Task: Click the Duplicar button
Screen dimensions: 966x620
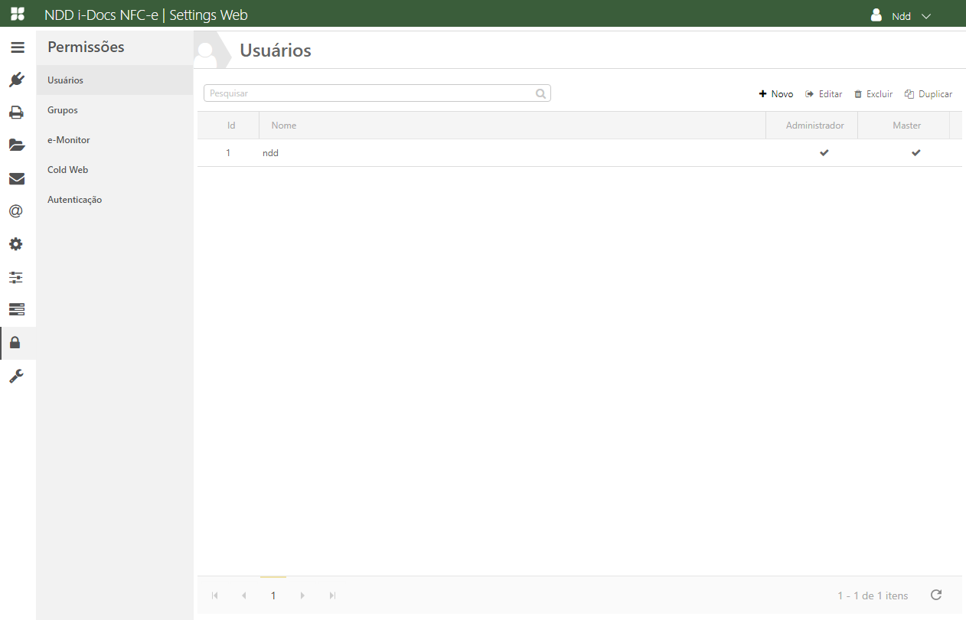Action: point(928,94)
